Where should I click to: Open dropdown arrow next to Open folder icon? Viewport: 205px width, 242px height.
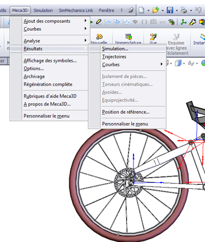(x=163, y=11)
